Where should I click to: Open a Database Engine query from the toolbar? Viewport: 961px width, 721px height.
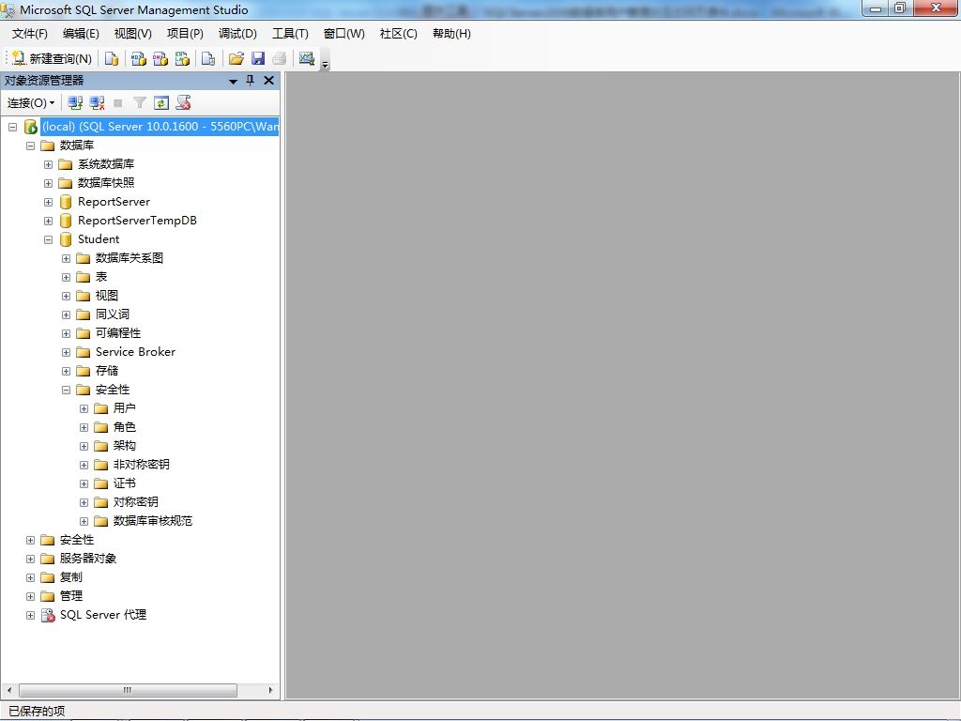point(112,58)
